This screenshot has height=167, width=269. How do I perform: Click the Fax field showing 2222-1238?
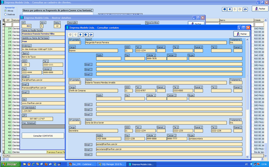135,139
